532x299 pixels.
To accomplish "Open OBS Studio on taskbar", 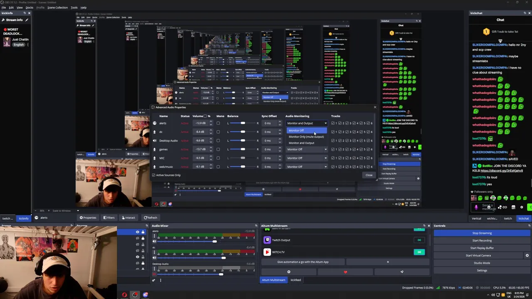I will point(135,295).
